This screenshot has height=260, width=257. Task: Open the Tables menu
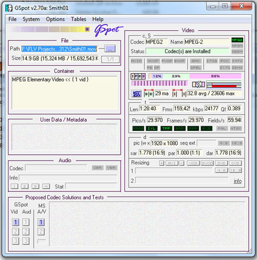pyautogui.click(x=78, y=19)
